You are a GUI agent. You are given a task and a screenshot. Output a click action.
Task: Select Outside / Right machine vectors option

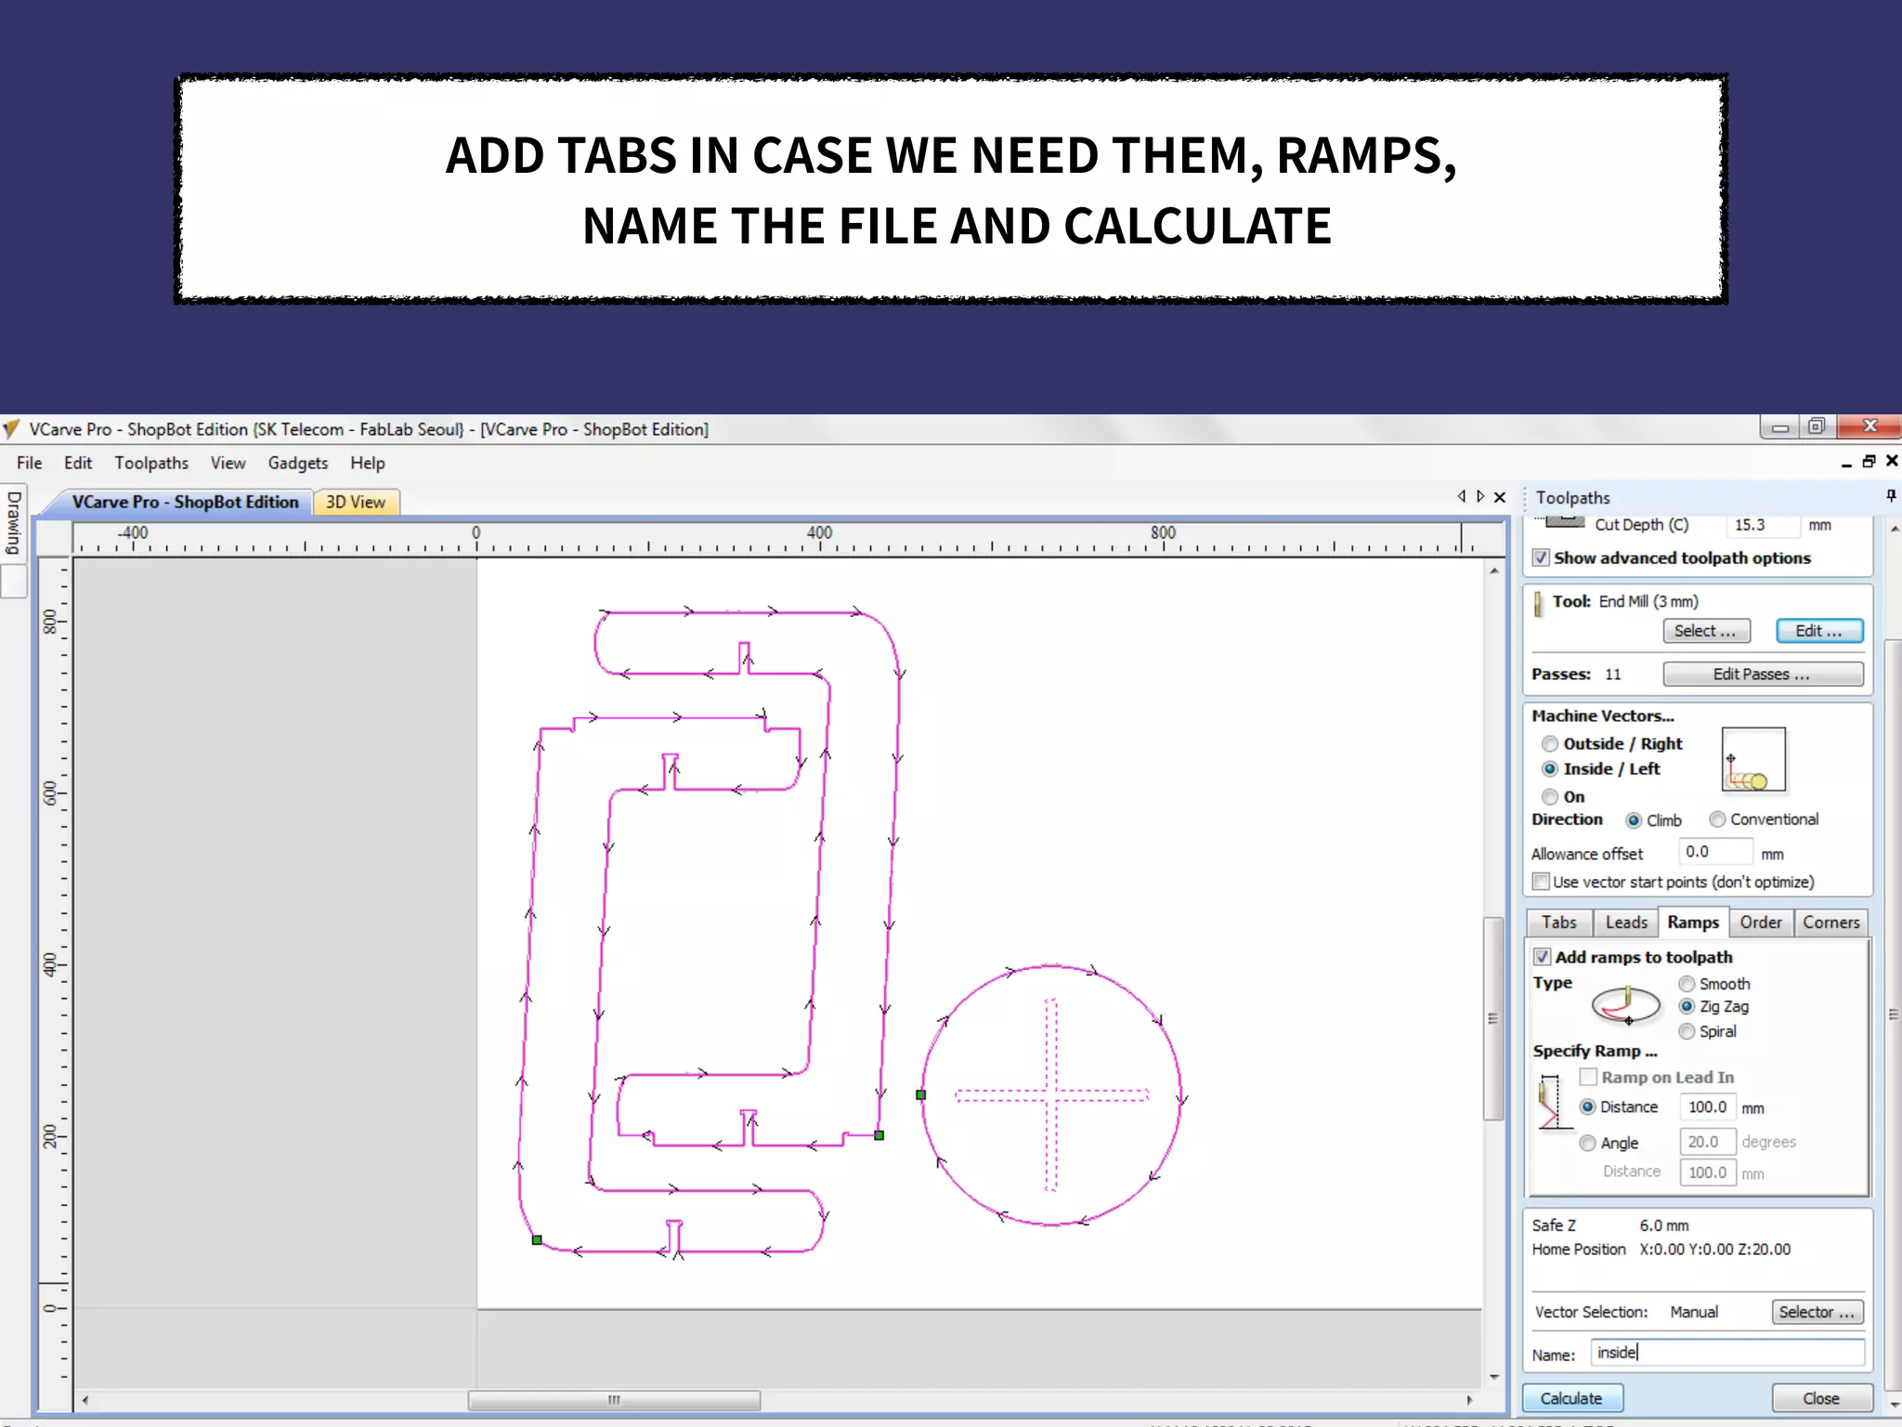pyautogui.click(x=1549, y=743)
